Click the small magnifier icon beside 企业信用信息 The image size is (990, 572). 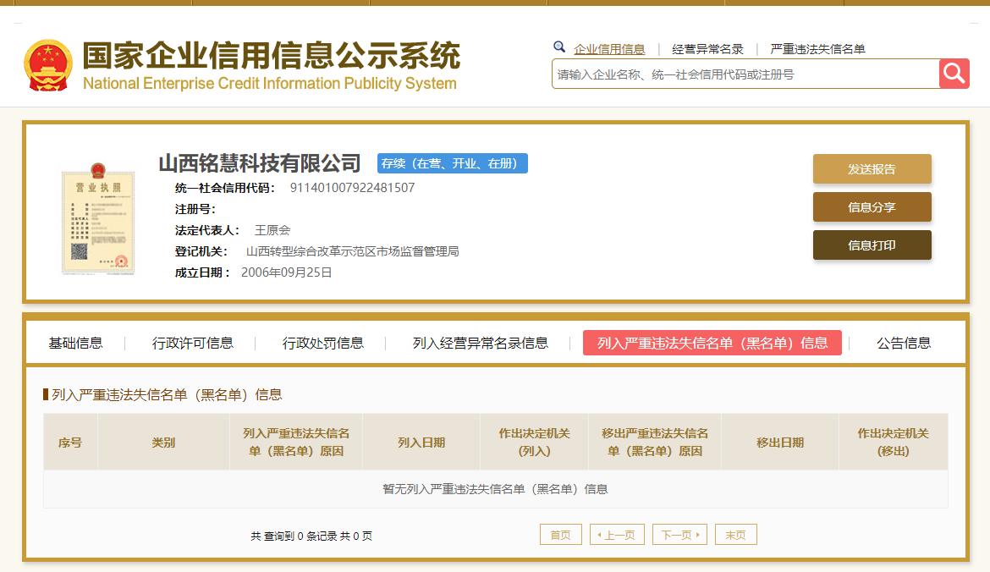point(559,47)
